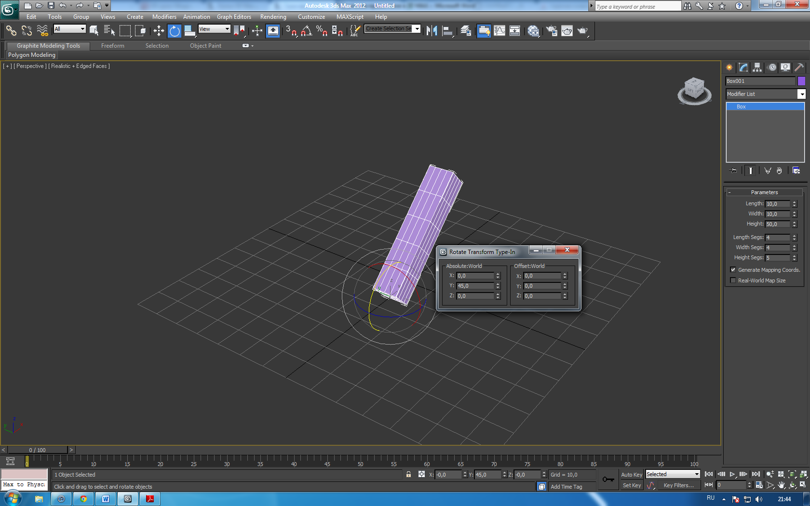Click the Mirror tool icon
This screenshot has height=506, width=810.
(x=432, y=31)
